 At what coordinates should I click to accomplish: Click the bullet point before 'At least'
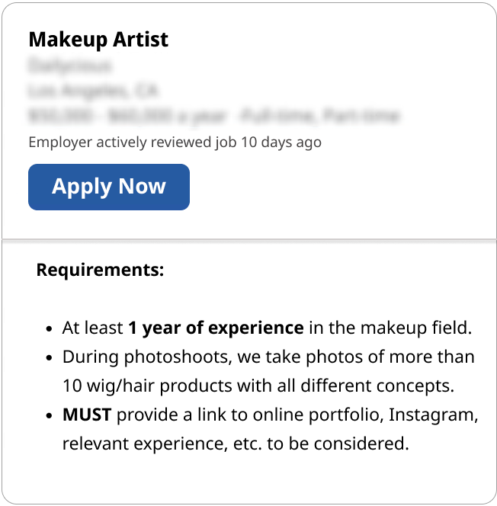(x=49, y=329)
